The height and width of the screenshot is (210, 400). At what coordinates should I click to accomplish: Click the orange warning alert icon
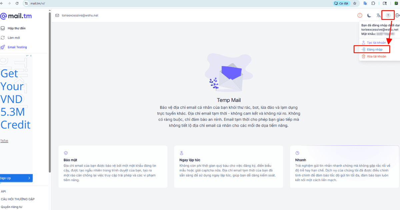click(360, 15)
